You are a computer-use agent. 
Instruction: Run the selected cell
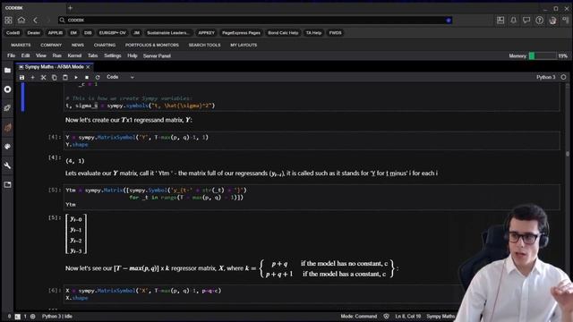coord(76,78)
